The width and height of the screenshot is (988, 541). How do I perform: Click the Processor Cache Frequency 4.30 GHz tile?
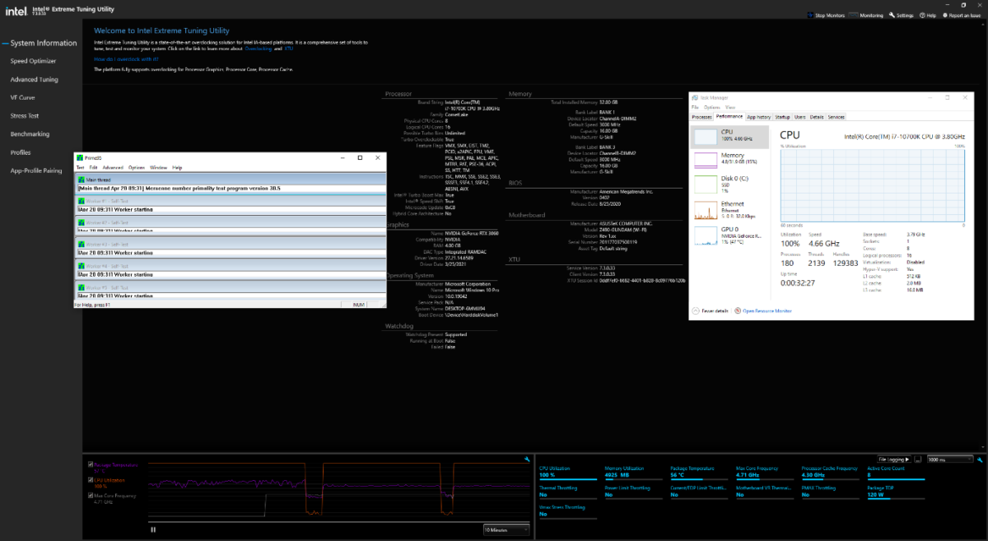pyautogui.click(x=829, y=472)
